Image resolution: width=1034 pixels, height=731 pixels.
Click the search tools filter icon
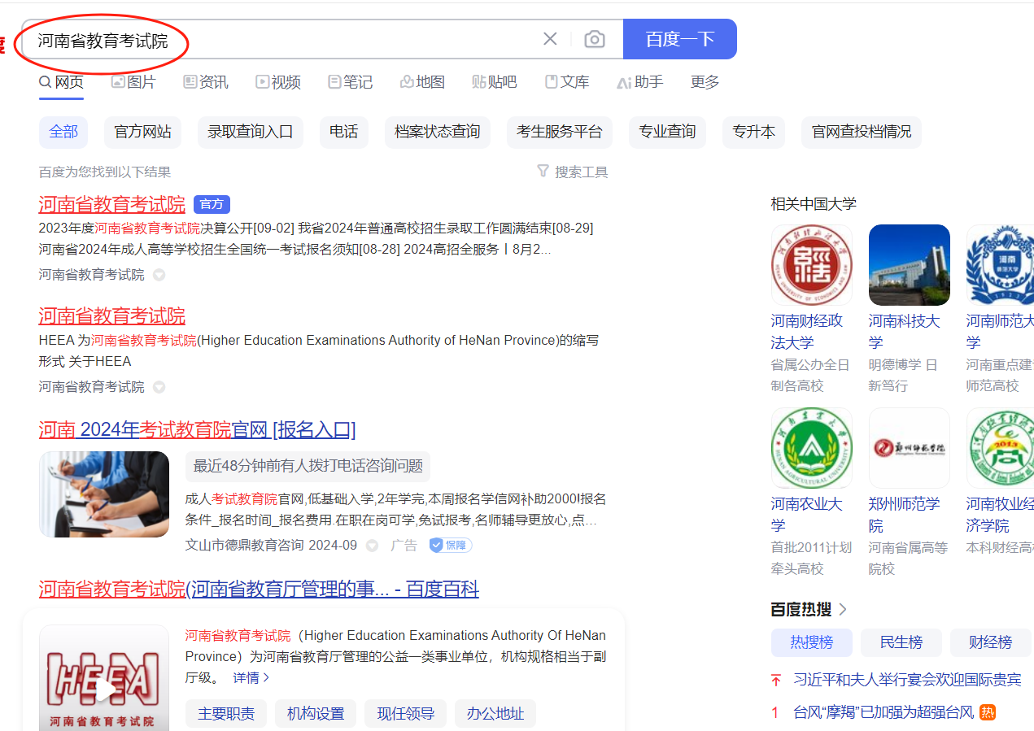[x=543, y=172]
